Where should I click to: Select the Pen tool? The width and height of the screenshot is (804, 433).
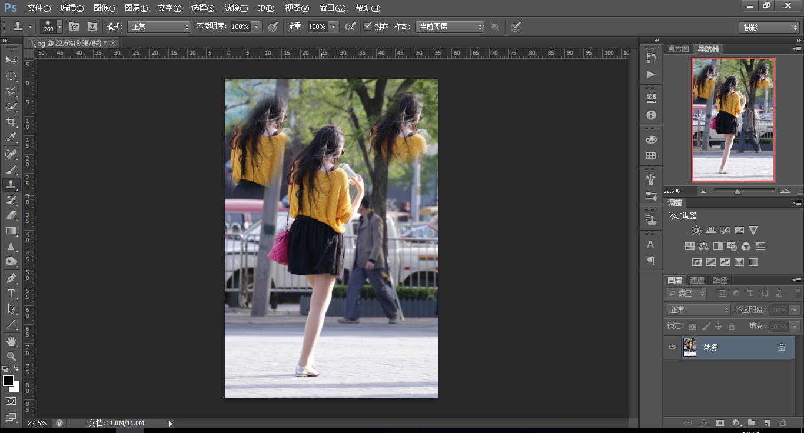tap(11, 278)
